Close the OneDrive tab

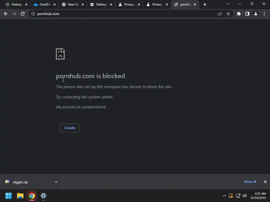tap(55, 4)
